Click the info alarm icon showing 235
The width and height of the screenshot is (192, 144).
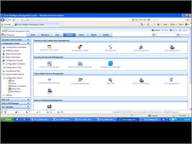point(58,112)
